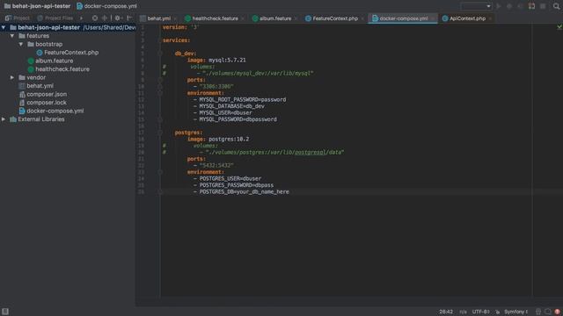Click the "3306:3306" ports value

click(x=216, y=86)
